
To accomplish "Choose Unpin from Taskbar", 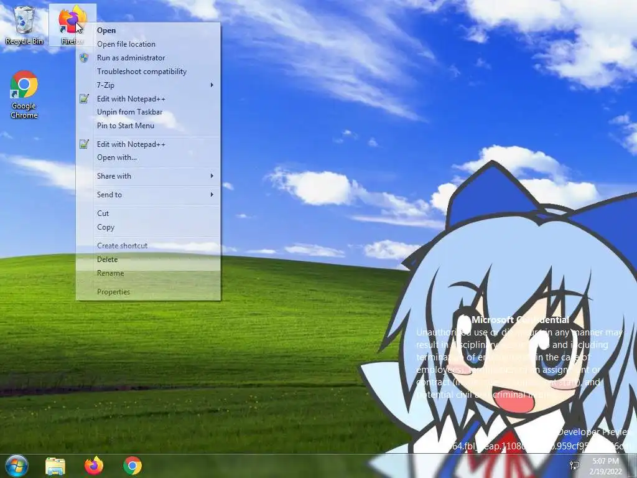I will tap(148, 112).
